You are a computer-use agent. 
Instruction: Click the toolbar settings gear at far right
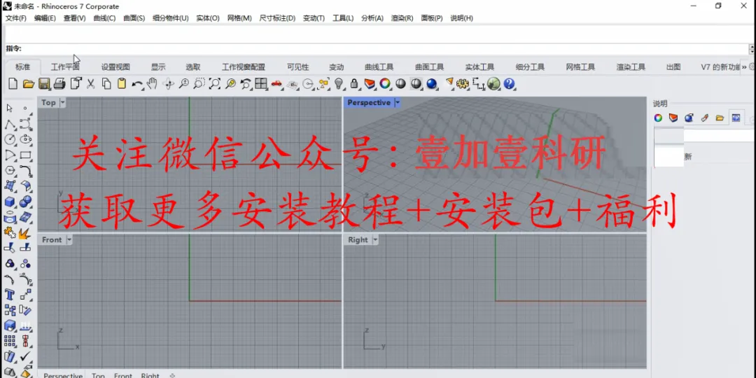[752, 67]
